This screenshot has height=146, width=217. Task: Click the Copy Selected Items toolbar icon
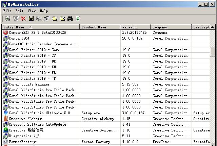tap(39, 19)
